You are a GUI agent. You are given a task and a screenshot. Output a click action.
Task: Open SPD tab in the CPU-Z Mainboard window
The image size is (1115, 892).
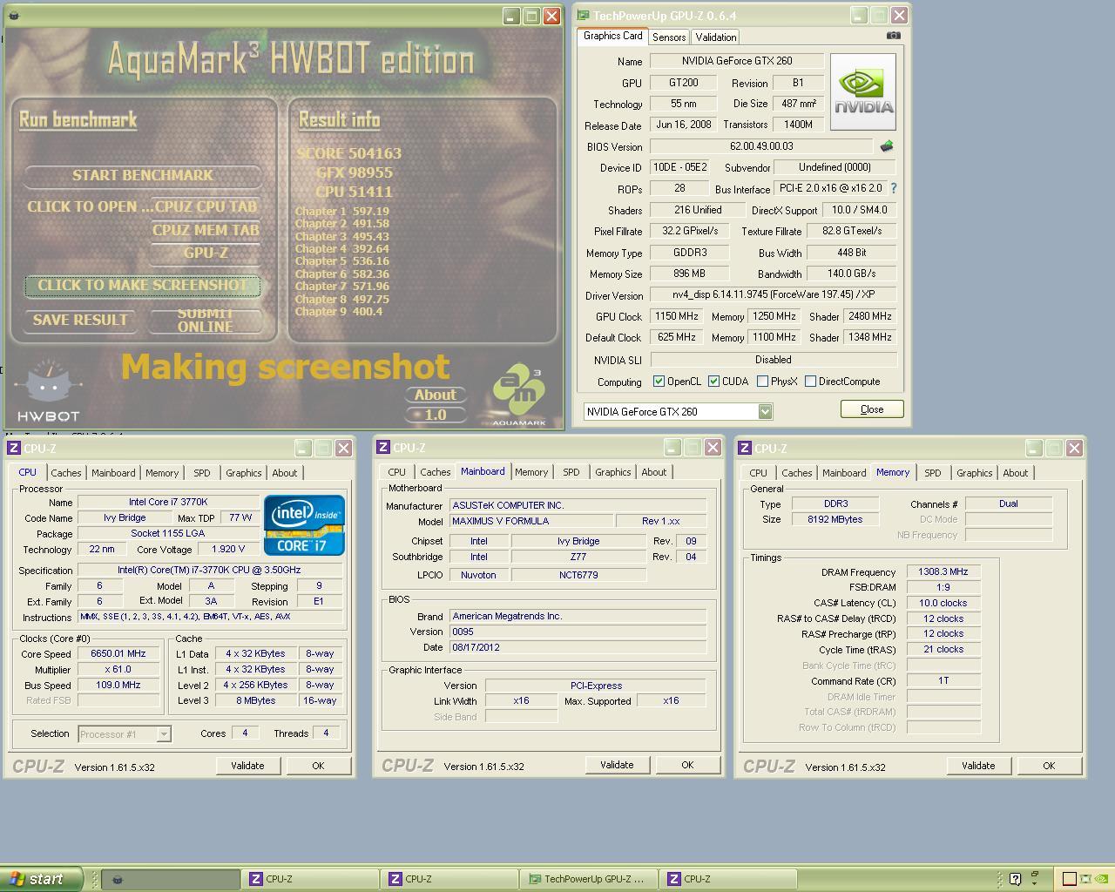pos(571,472)
